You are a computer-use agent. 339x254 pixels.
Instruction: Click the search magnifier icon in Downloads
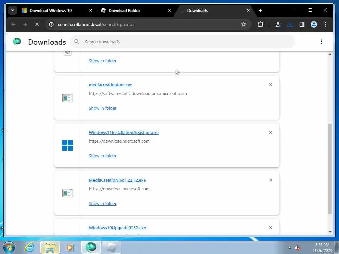click(x=77, y=42)
